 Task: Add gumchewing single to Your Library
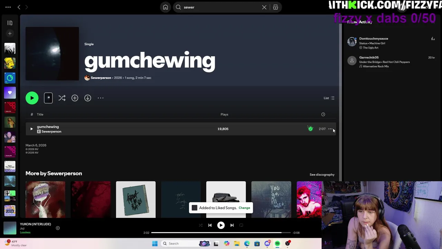[75, 98]
